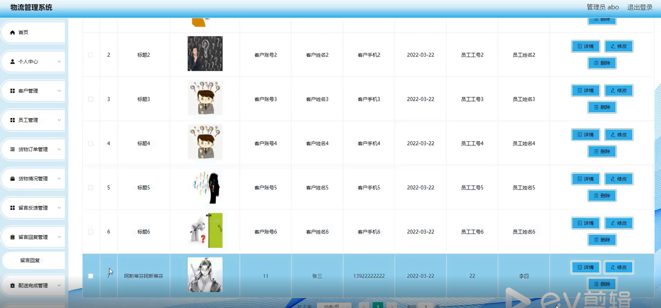Screen dimensions: 661x308
Task: Collapse the 留言回复管理 chevron
Action: (59, 237)
